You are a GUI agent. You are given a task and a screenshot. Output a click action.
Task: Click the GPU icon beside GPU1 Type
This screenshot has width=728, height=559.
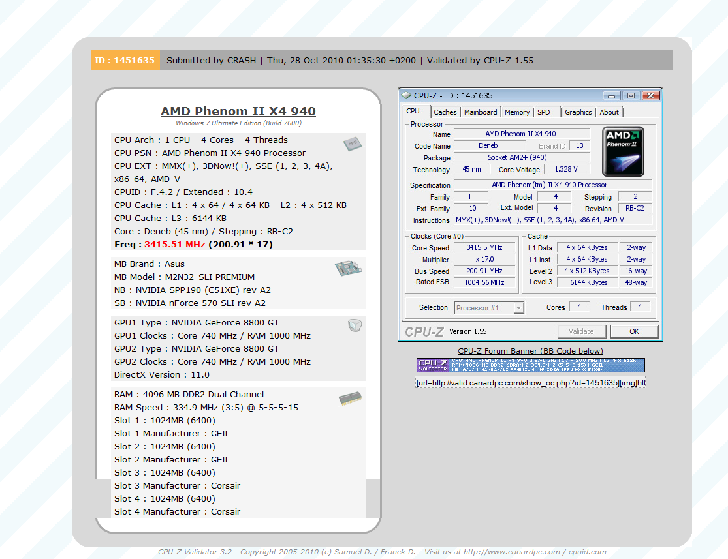point(355,325)
